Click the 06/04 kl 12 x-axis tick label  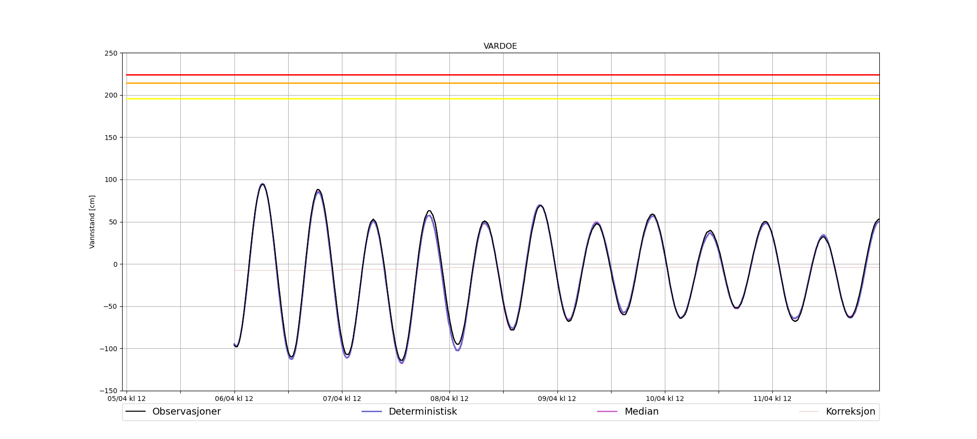[x=234, y=399]
